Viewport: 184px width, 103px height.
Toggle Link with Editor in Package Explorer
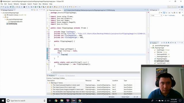tap(34, 10)
